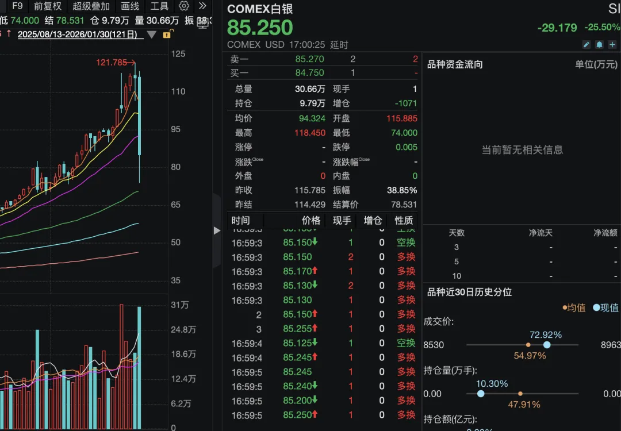Click the 品种近30日历史分位 panel title

[469, 292]
